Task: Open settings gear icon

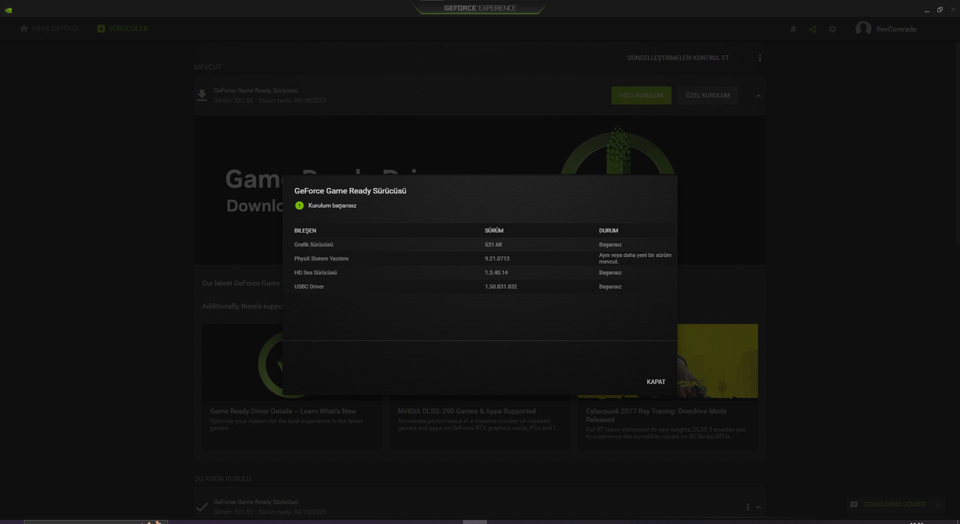Action: [x=832, y=29]
